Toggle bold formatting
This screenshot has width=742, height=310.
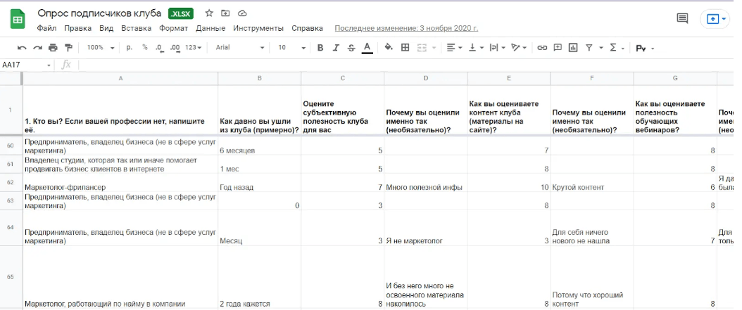pos(320,48)
